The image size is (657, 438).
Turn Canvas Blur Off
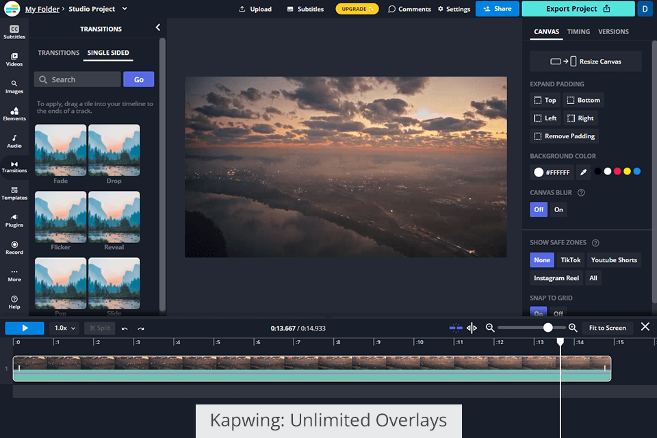[x=539, y=209]
